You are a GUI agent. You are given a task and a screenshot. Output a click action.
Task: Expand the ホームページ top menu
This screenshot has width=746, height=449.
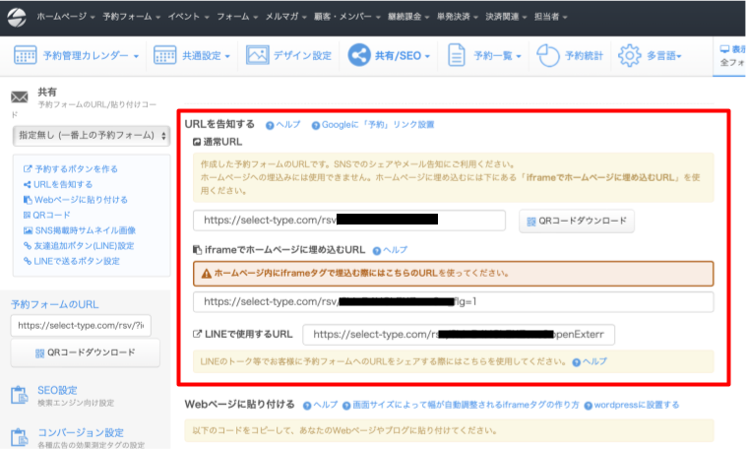(65, 17)
